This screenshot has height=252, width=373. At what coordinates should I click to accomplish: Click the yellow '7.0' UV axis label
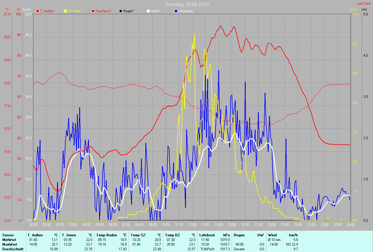click(355, 14)
